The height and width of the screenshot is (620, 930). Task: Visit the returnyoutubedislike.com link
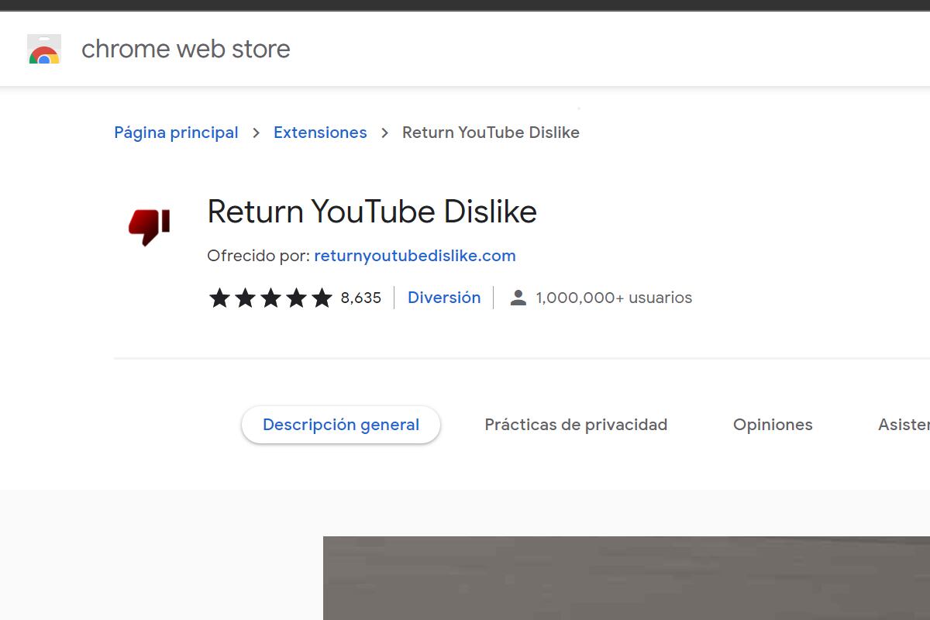415,256
